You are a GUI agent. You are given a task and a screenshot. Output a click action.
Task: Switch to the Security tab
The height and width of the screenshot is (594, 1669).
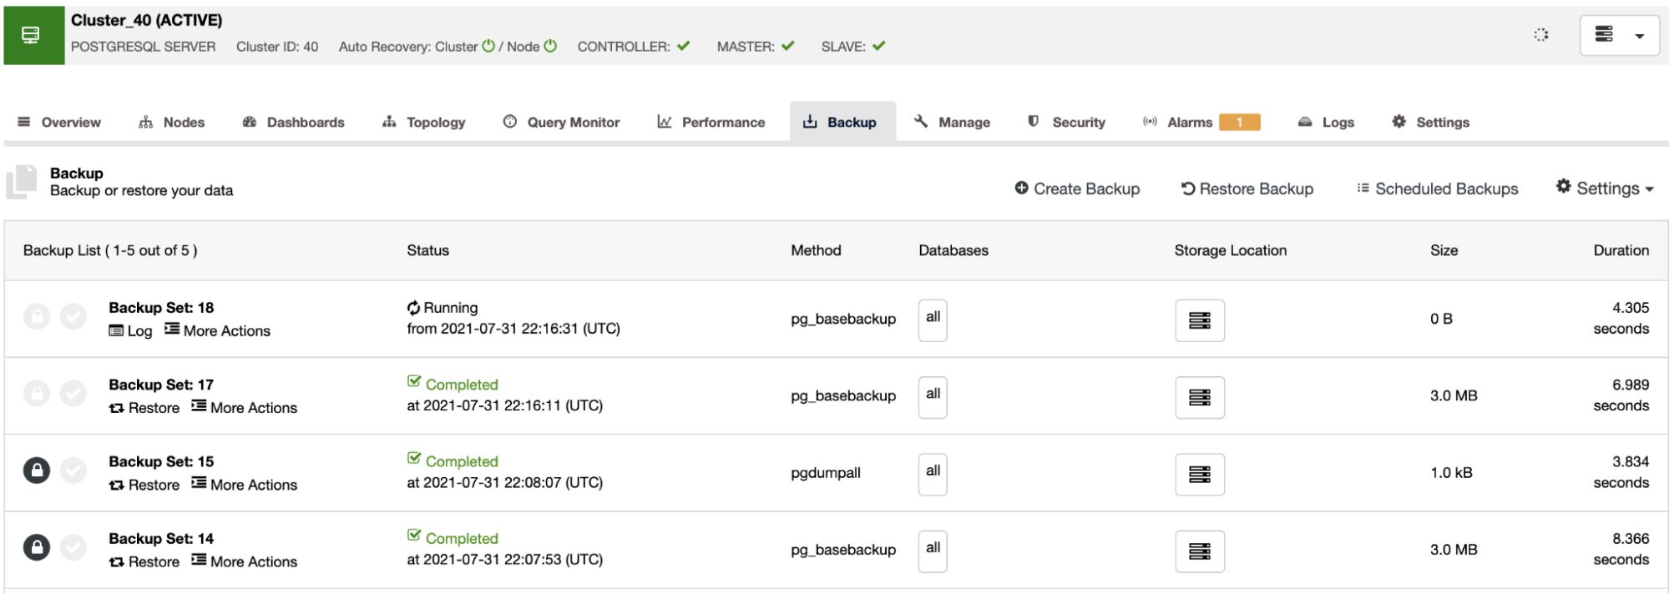(x=1066, y=122)
